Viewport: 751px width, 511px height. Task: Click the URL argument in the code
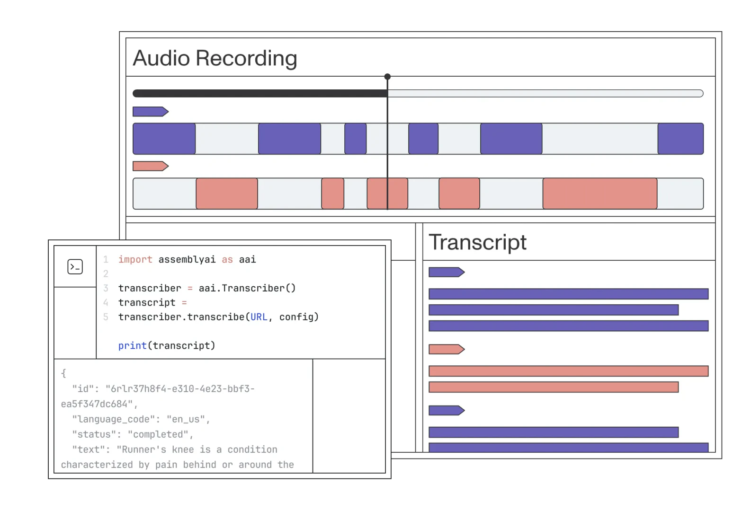[x=259, y=317]
